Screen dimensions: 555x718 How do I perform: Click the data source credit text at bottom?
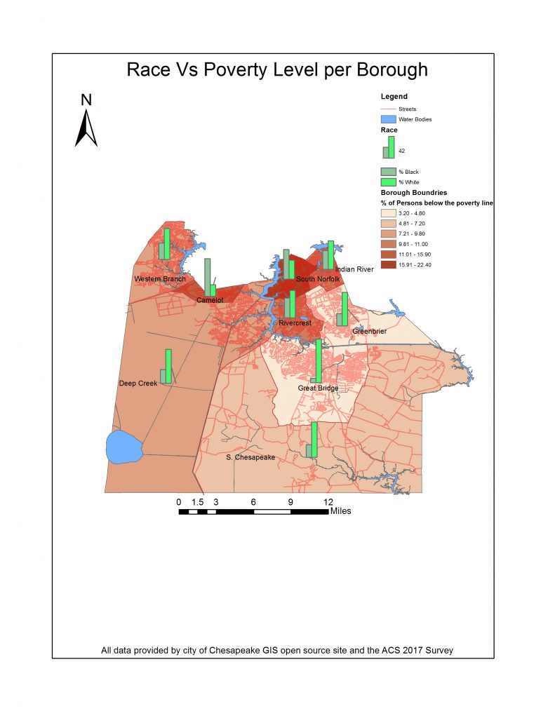click(x=277, y=650)
